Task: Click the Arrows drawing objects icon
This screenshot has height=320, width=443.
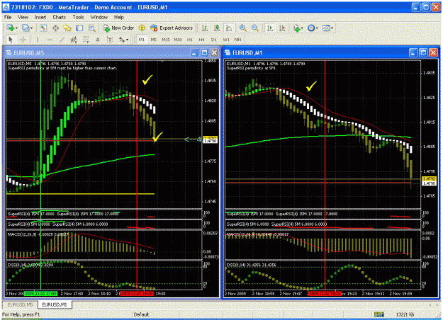Action: pyautogui.click(x=121, y=40)
